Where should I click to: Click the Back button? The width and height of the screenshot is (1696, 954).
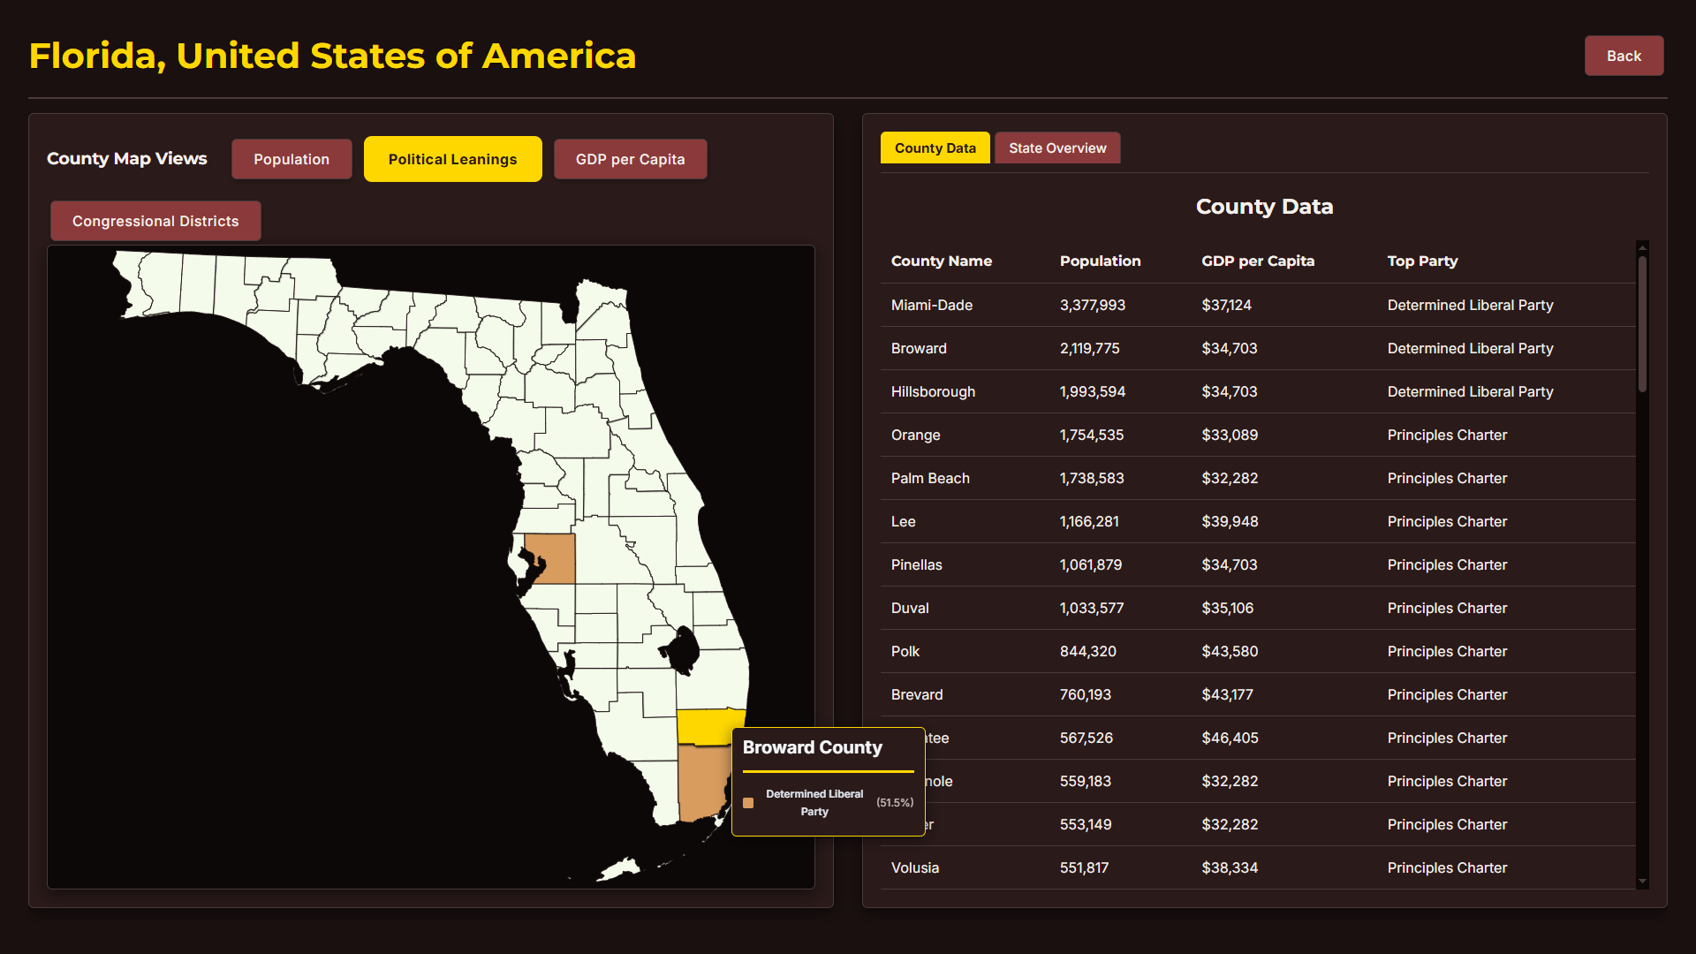coord(1623,56)
